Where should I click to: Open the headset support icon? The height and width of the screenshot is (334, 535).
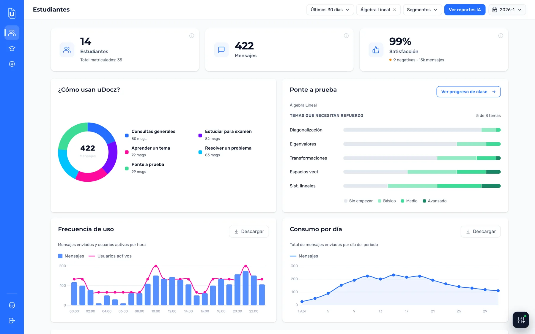12,305
